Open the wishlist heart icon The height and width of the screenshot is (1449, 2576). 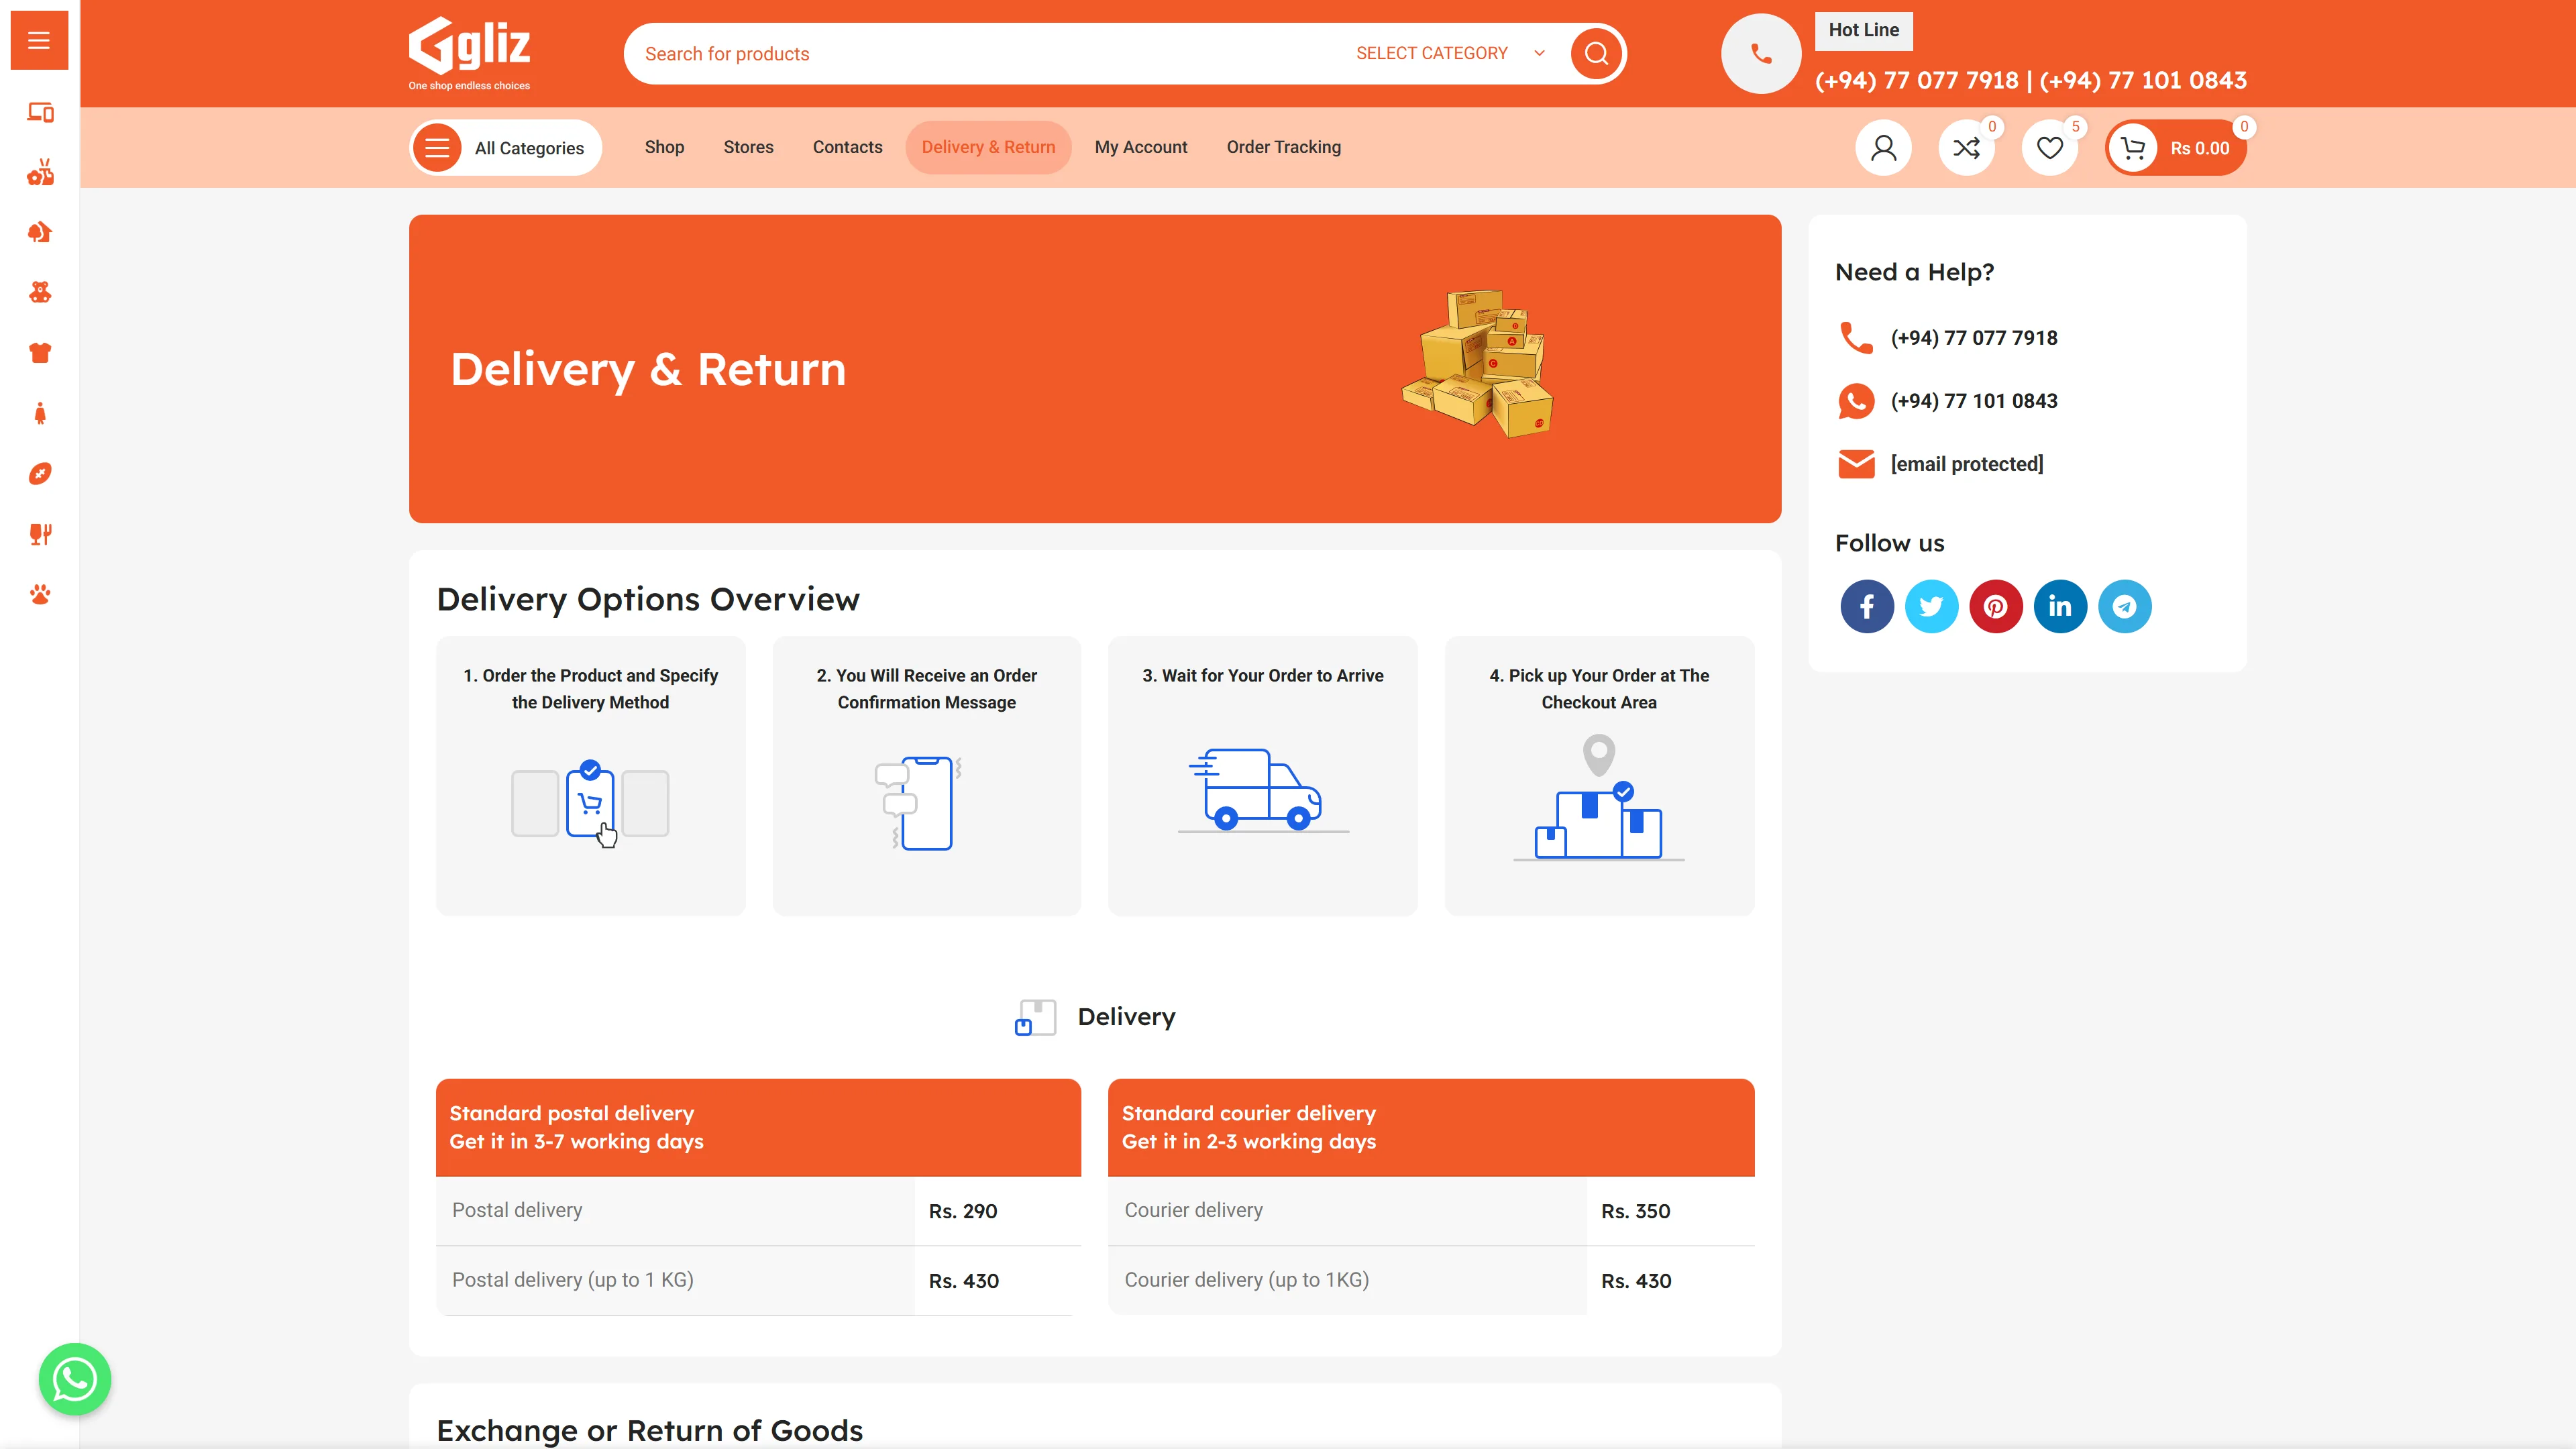[x=2049, y=148]
